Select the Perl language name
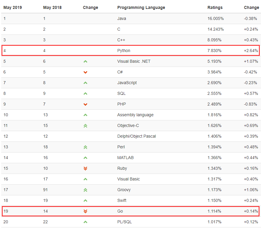Screen dimensions: 261x231 [x=121, y=147]
